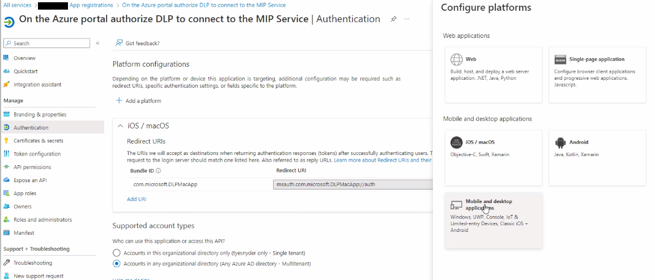Click the Platform configurations heading

pyautogui.click(x=151, y=64)
